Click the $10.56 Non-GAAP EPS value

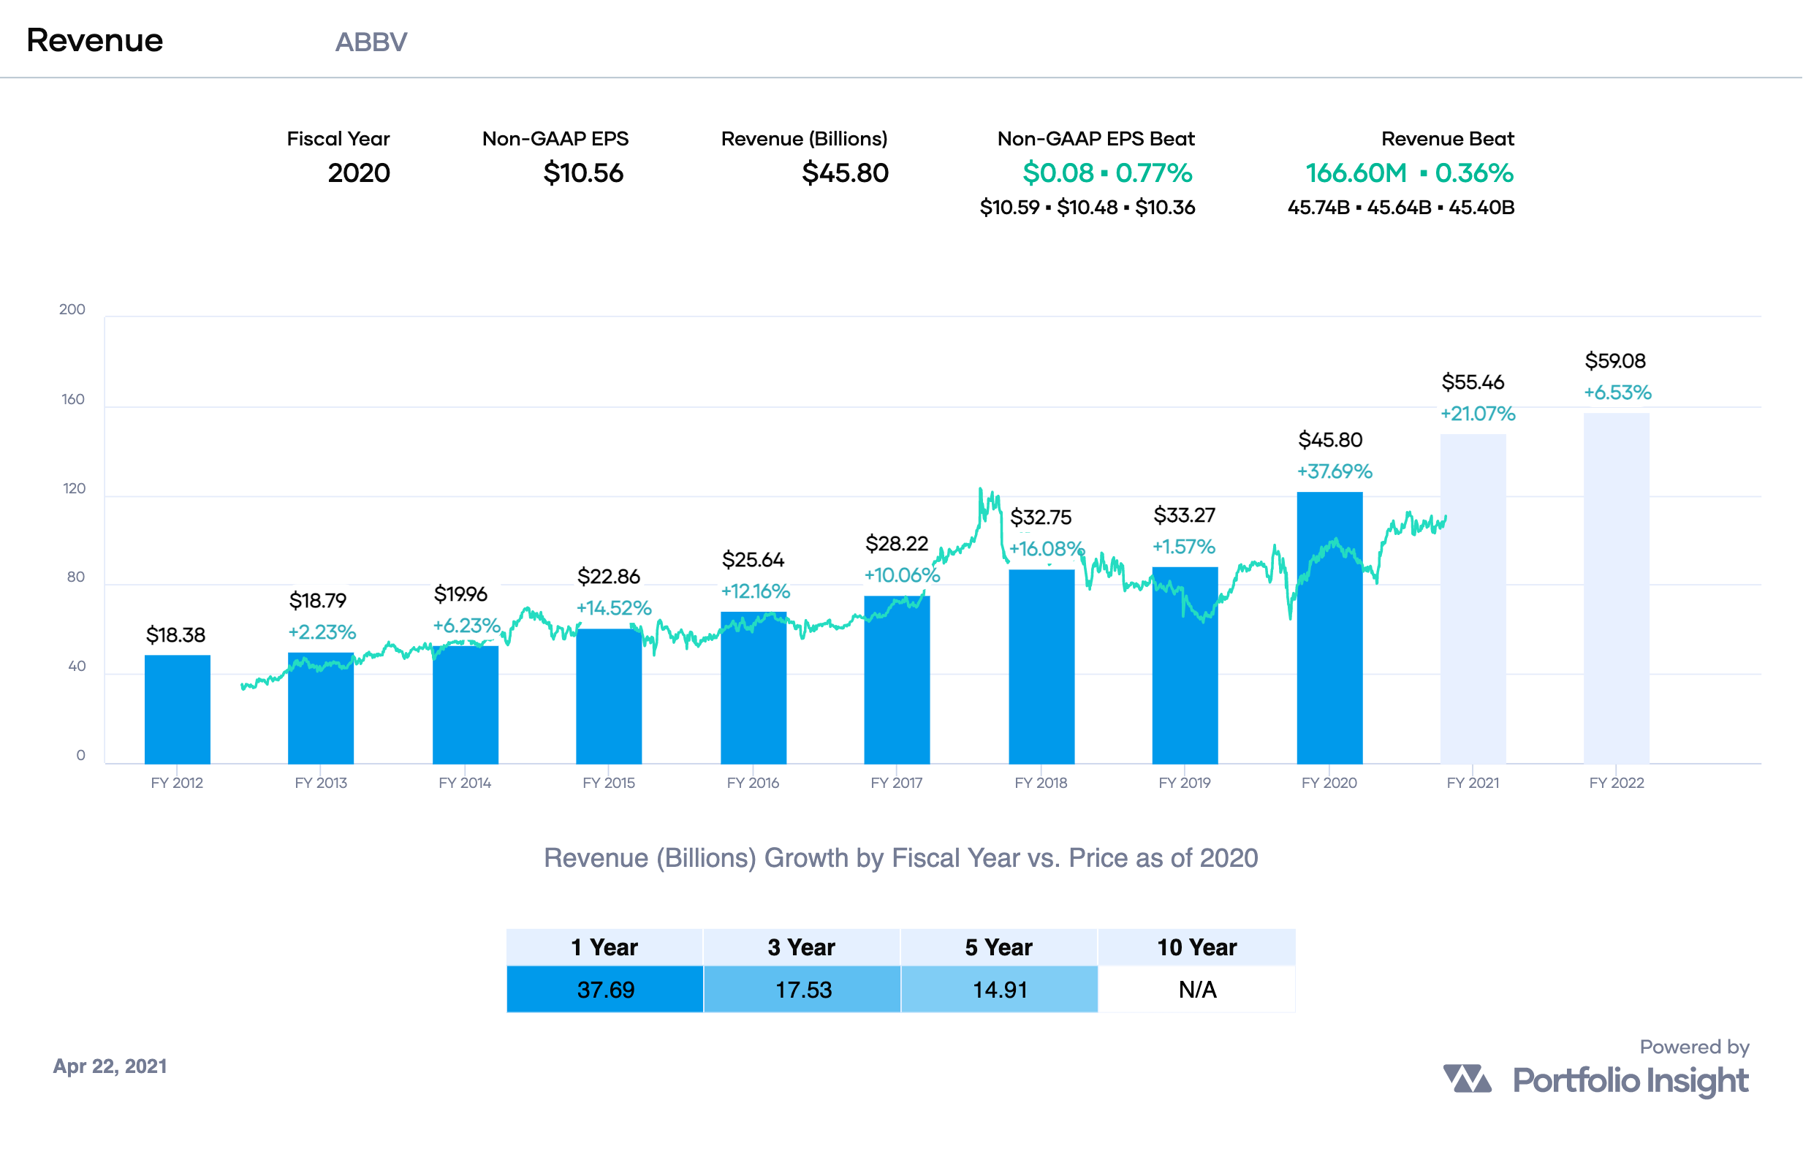coord(583,172)
